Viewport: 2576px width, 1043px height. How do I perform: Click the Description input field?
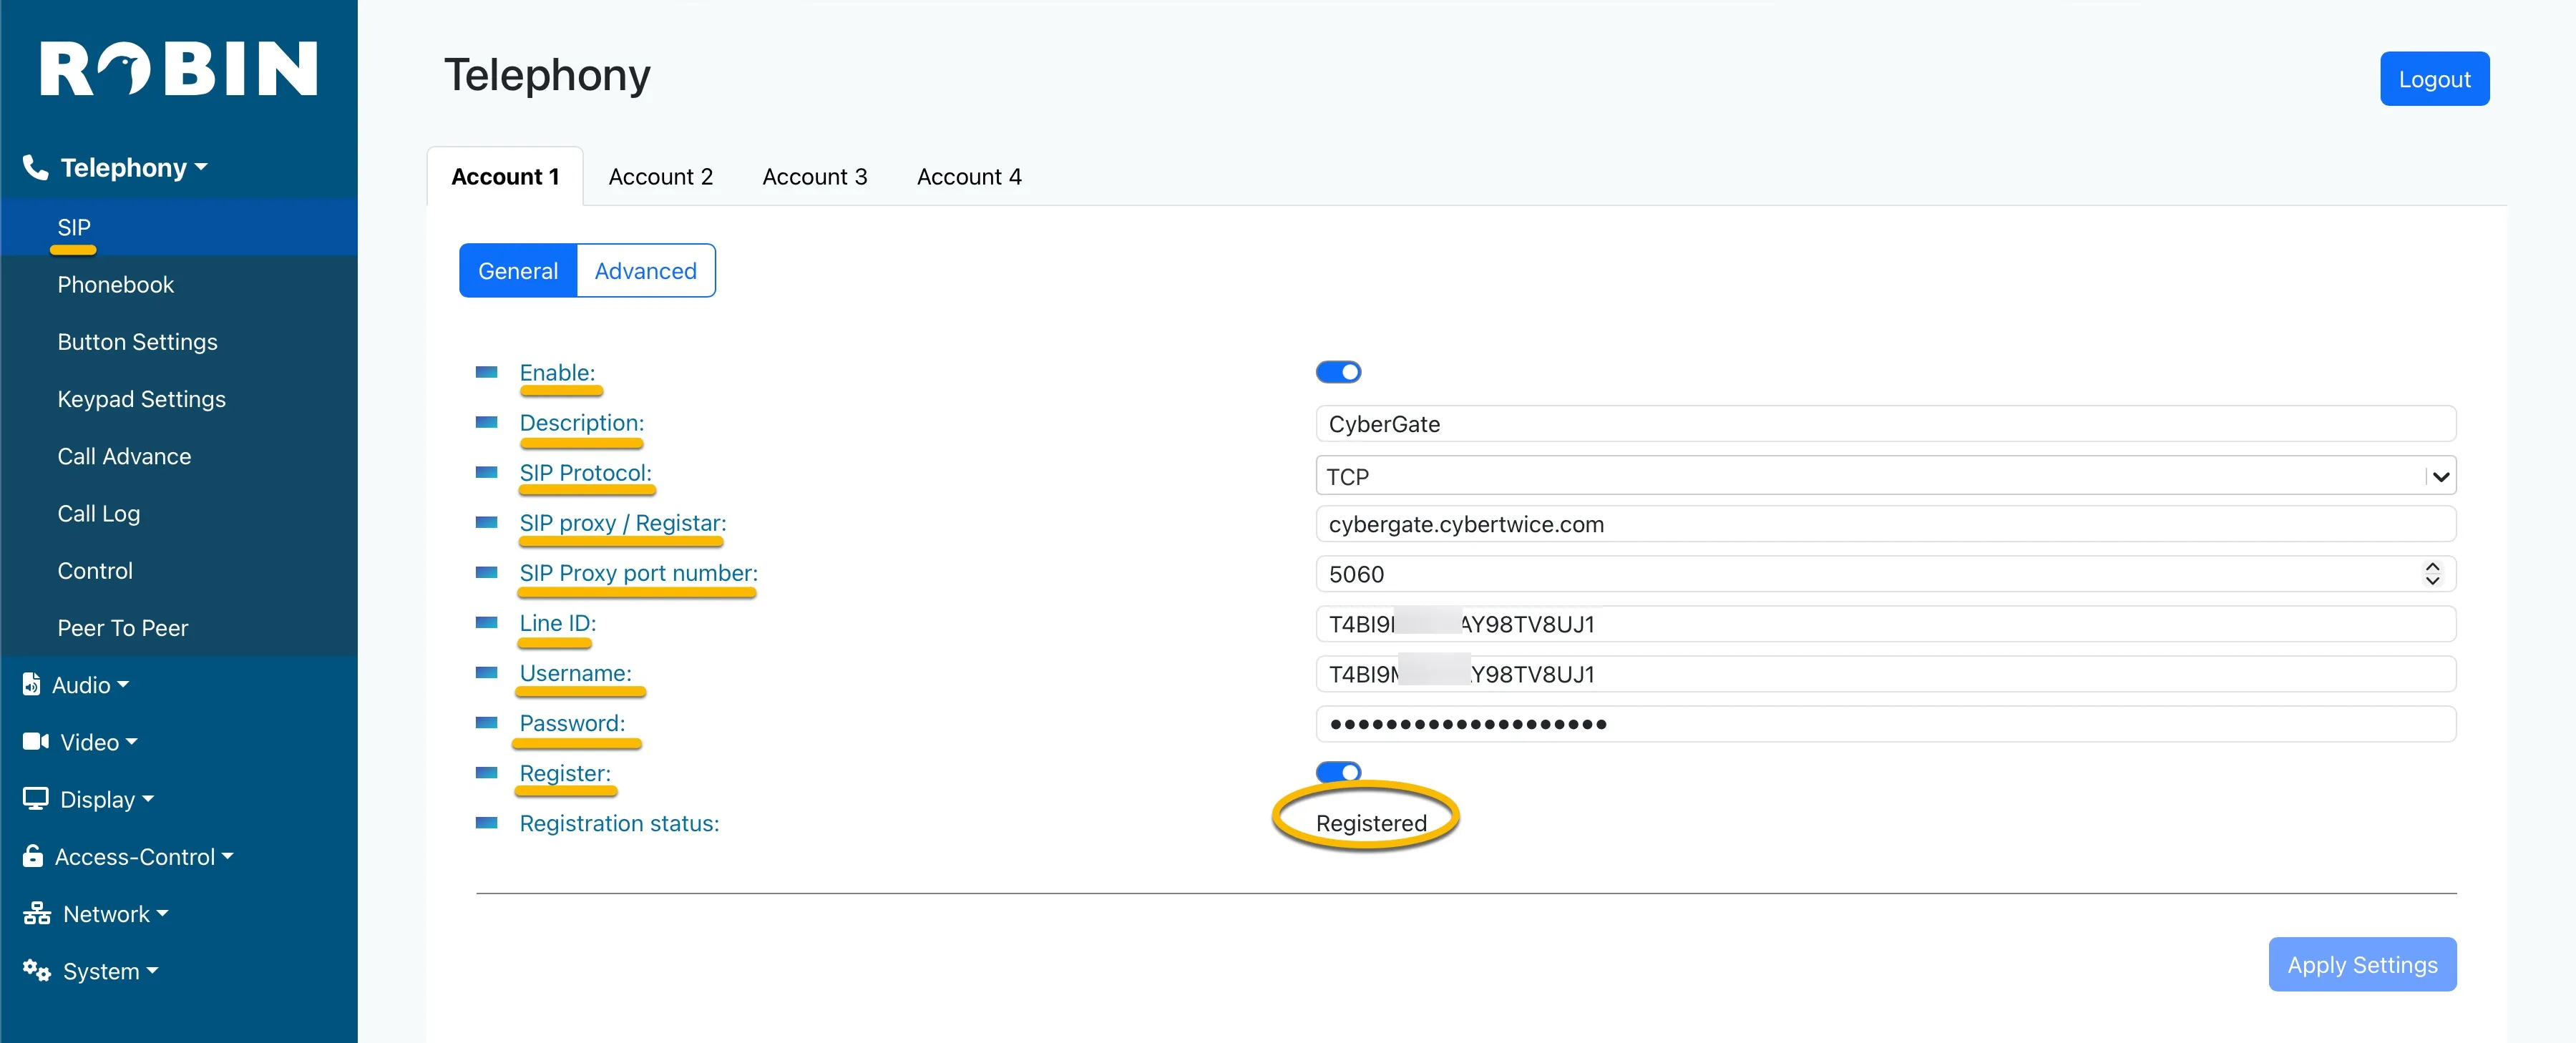point(1885,423)
